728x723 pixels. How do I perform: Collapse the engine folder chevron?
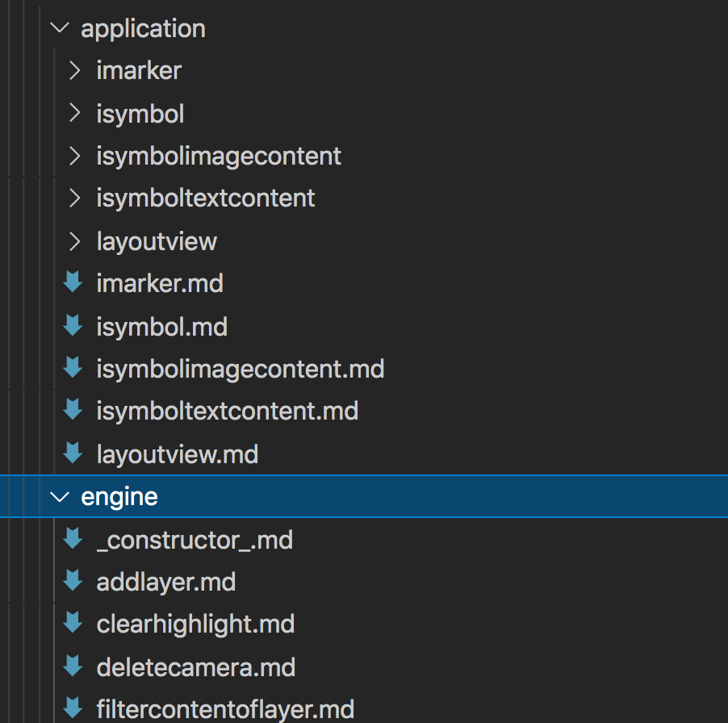60,497
